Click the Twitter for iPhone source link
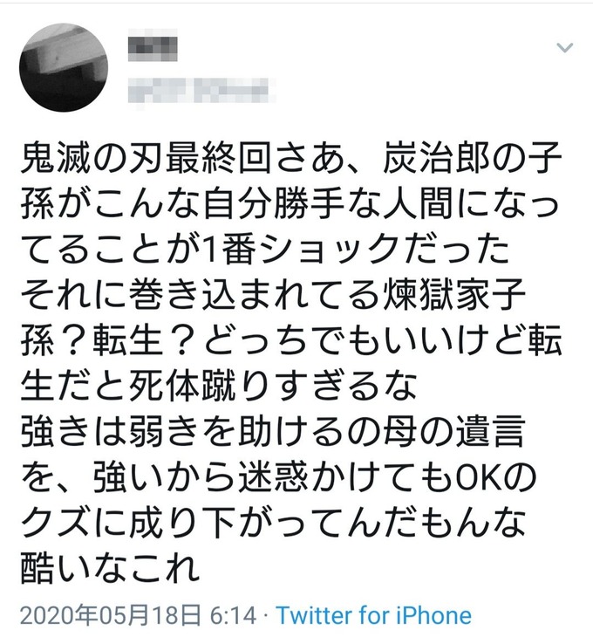The image size is (593, 637). 374,615
